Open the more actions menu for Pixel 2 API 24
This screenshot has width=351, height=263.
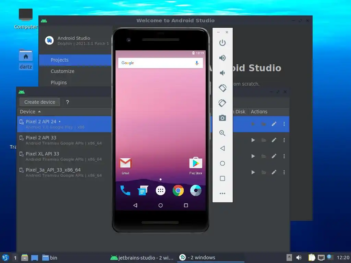[284, 124]
